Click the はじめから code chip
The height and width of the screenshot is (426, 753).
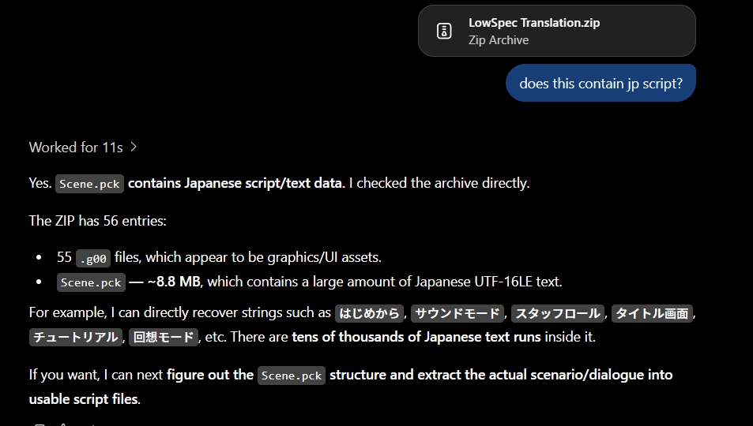369,313
